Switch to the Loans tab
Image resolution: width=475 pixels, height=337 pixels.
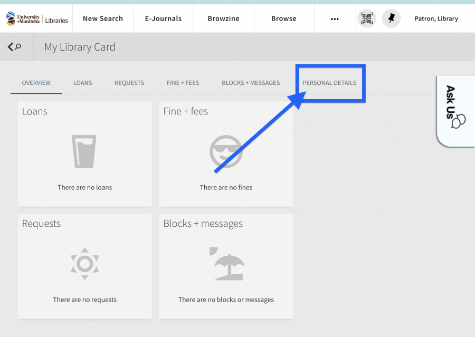82,83
